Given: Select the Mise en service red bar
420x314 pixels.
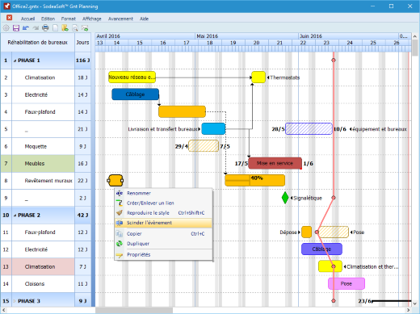Looking at the screenshot, I should 275,163.
